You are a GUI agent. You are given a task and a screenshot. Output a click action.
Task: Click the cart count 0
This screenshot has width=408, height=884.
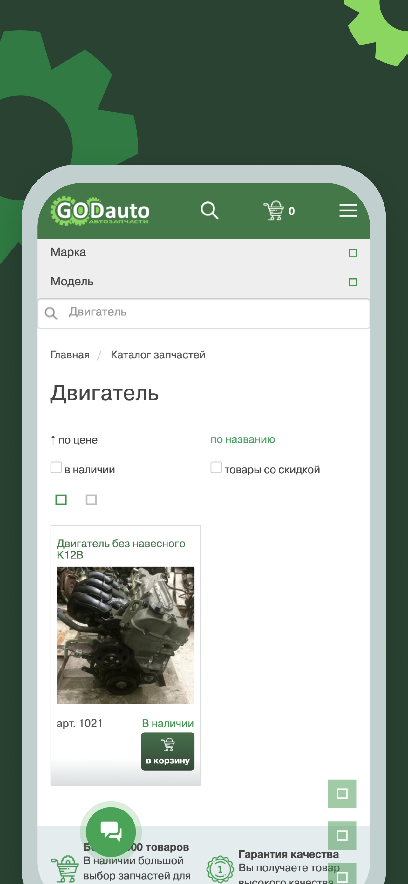291,211
